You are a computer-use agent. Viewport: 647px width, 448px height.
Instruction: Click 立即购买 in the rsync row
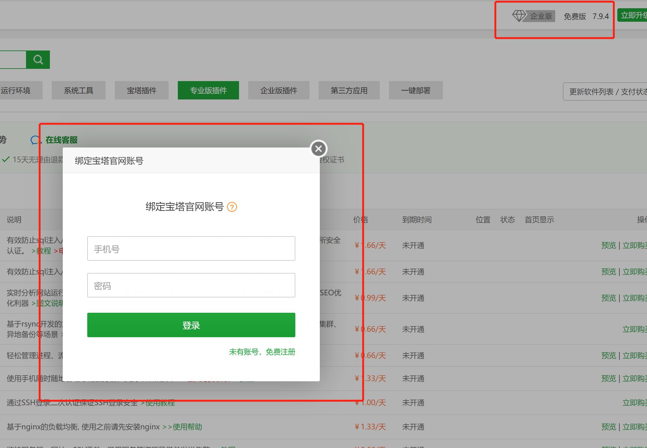point(635,329)
